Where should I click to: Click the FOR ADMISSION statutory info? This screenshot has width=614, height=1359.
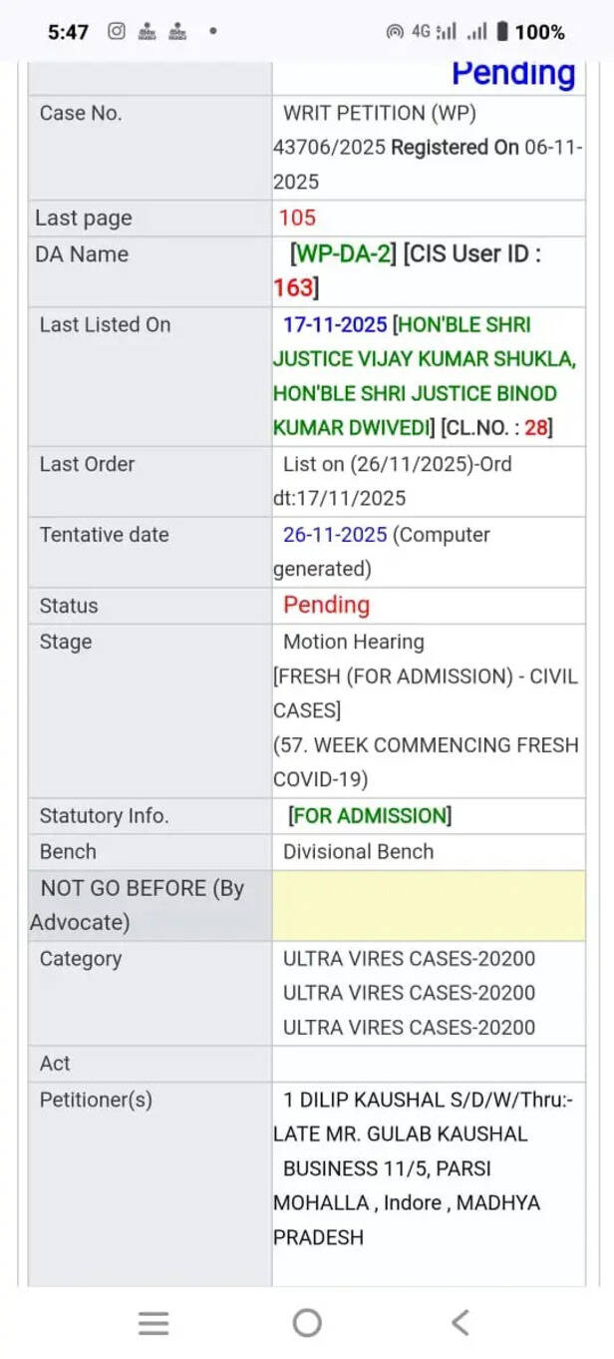(370, 815)
